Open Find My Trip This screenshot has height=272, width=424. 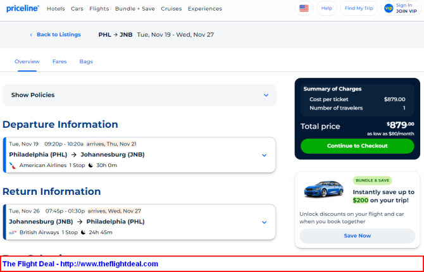(x=359, y=8)
